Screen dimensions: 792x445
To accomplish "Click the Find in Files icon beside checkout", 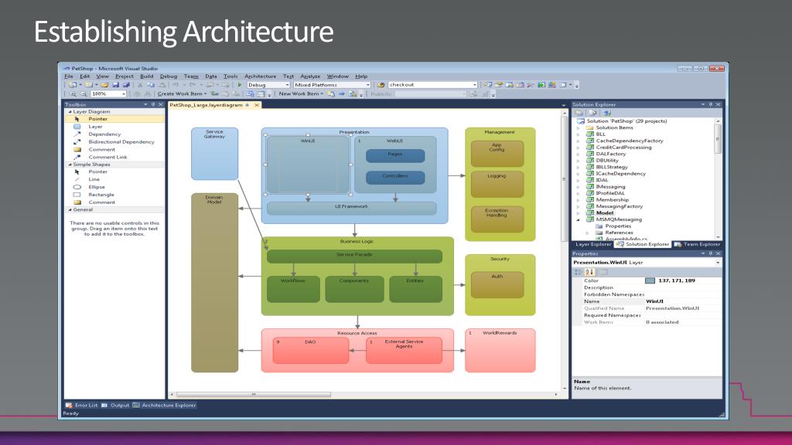I will 381,85.
